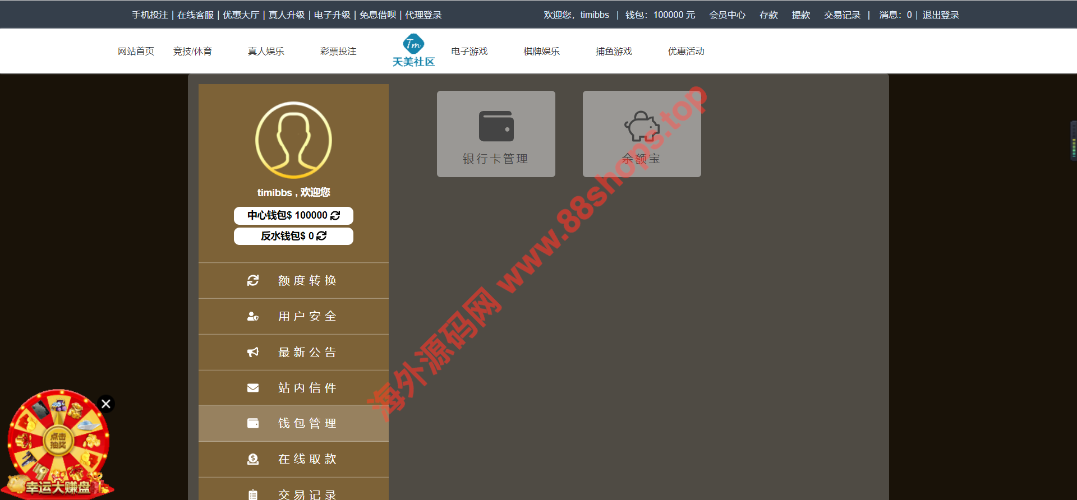Open the Yu'e Bao piggy bank icon

point(642,126)
